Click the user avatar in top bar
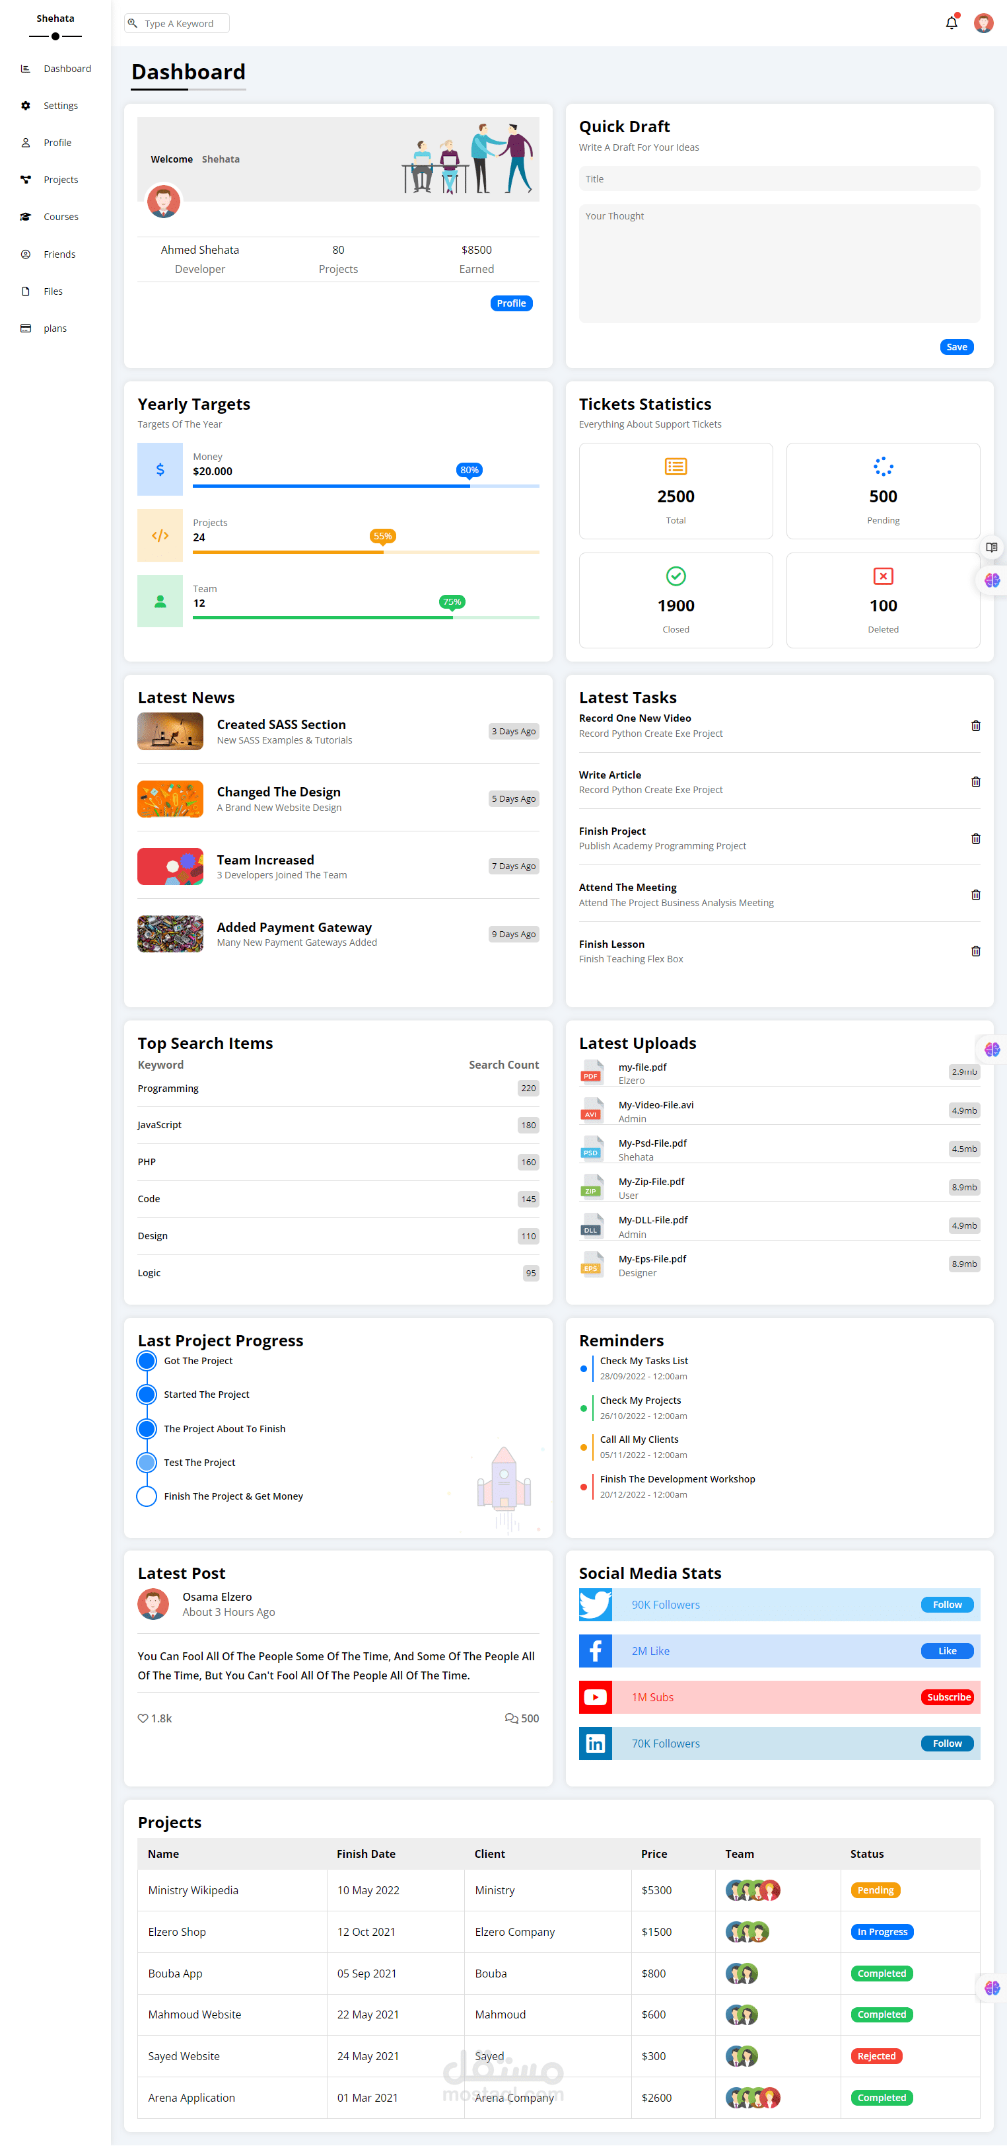The image size is (1007, 2148). point(983,23)
